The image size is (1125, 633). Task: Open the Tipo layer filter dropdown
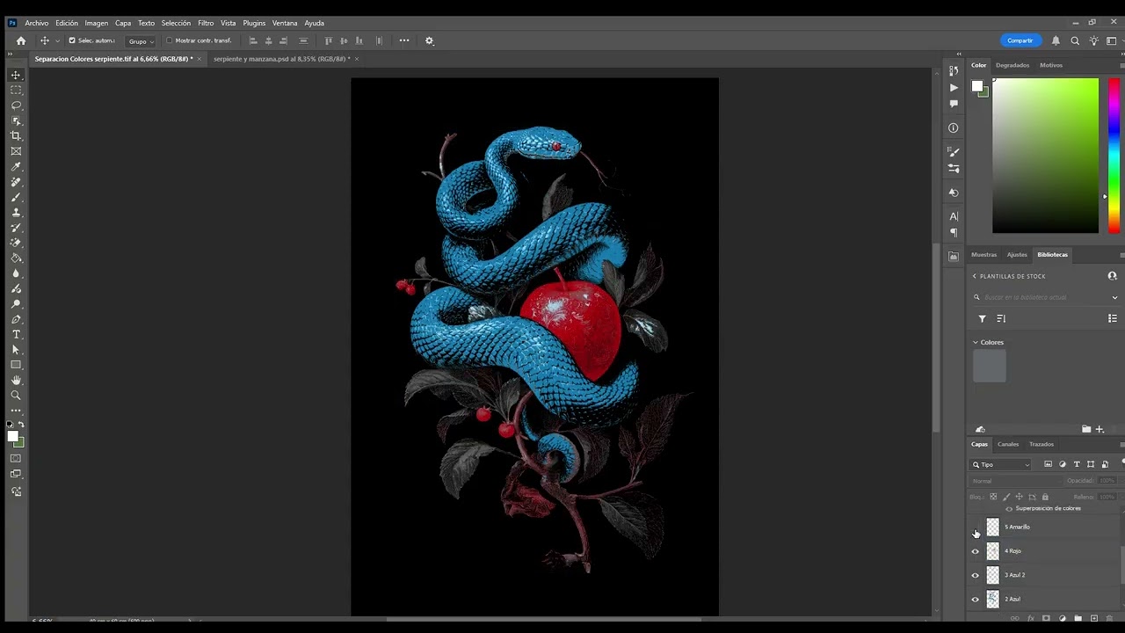(1000, 464)
